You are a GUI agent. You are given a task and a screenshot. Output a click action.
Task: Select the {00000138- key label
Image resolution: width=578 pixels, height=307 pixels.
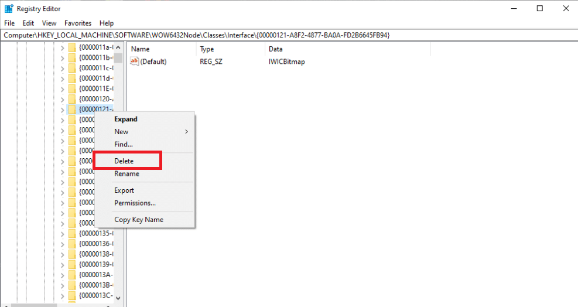click(x=96, y=254)
